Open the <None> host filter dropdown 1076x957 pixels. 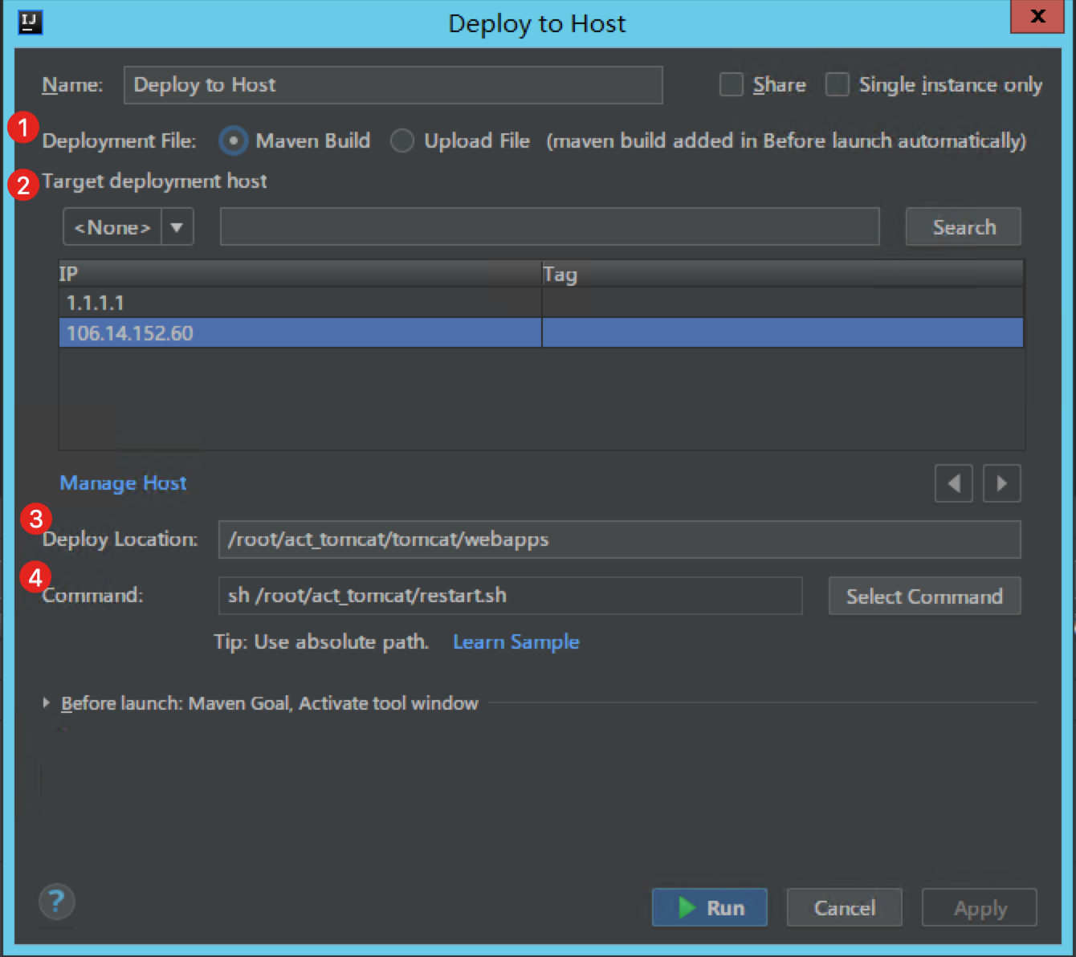click(177, 226)
